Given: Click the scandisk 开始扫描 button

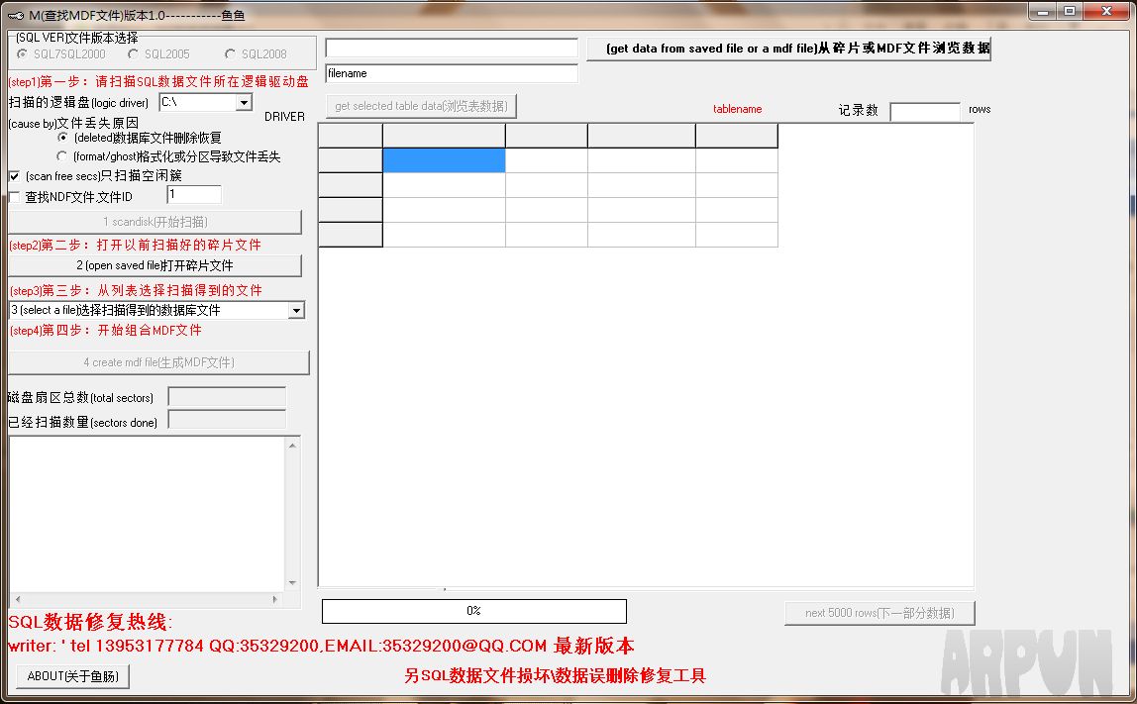Looking at the screenshot, I should 156,222.
